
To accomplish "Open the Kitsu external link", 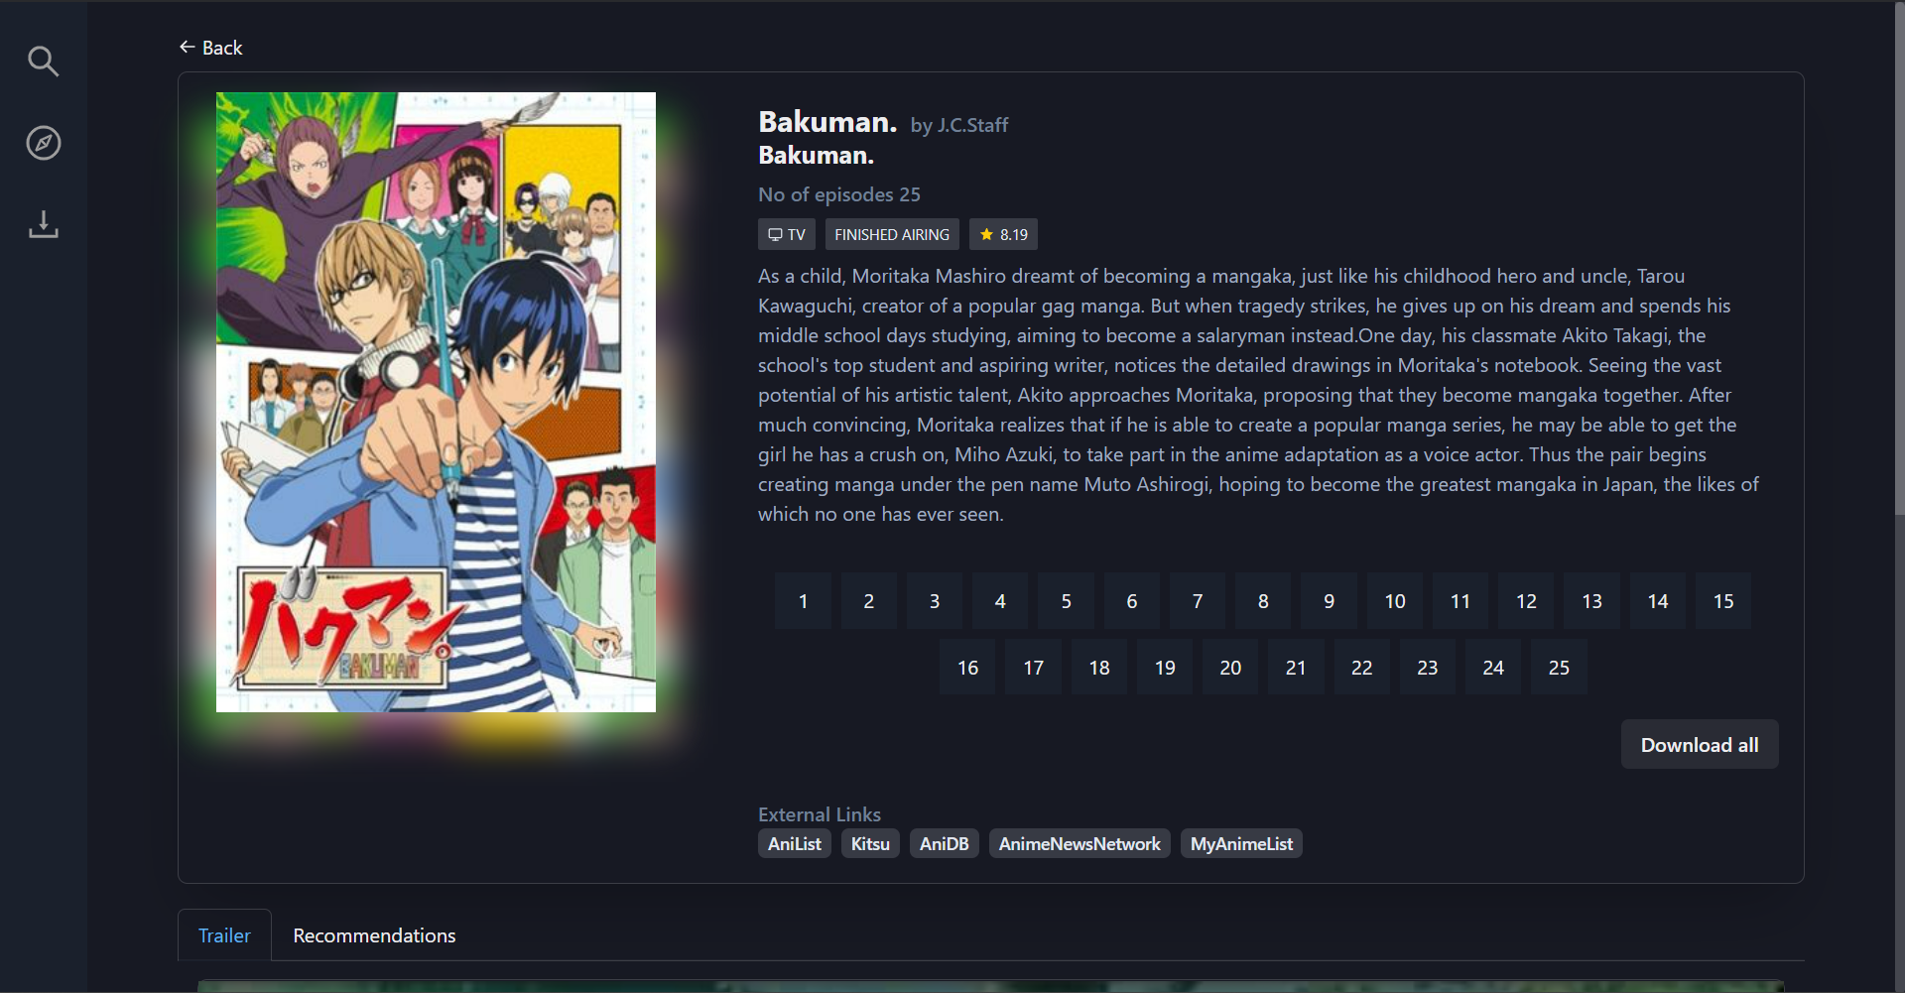I will 870,843.
